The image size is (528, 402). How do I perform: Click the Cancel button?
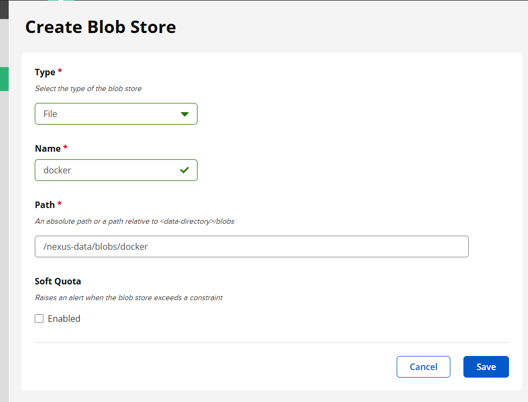423,367
